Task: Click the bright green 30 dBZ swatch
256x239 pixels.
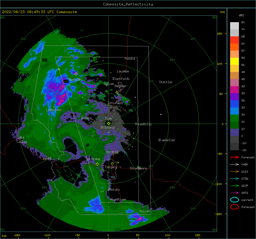Action: pyautogui.click(x=234, y=118)
